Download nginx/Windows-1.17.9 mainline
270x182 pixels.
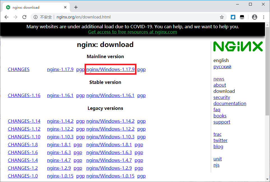[x=110, y=69]
